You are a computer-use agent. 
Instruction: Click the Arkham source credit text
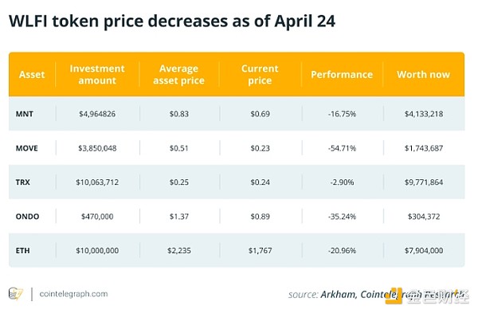tap(338, 295)
